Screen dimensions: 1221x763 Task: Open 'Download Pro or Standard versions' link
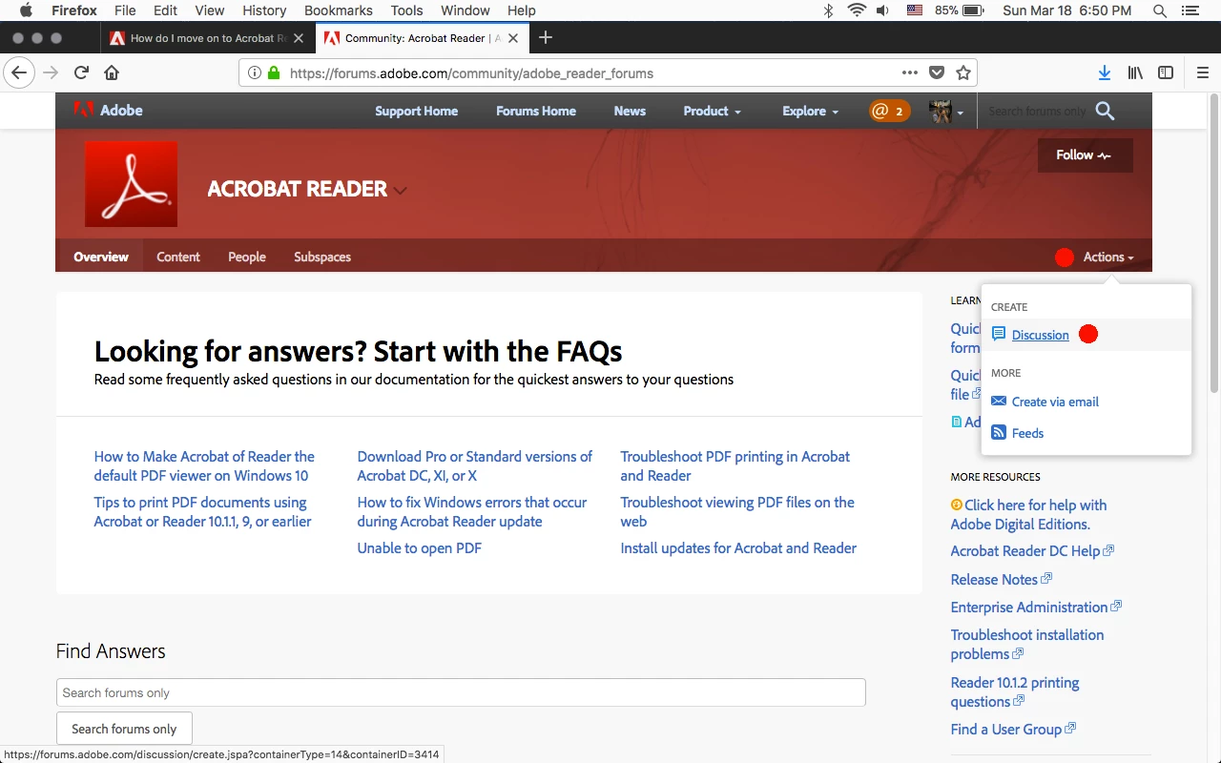[475, 466]
